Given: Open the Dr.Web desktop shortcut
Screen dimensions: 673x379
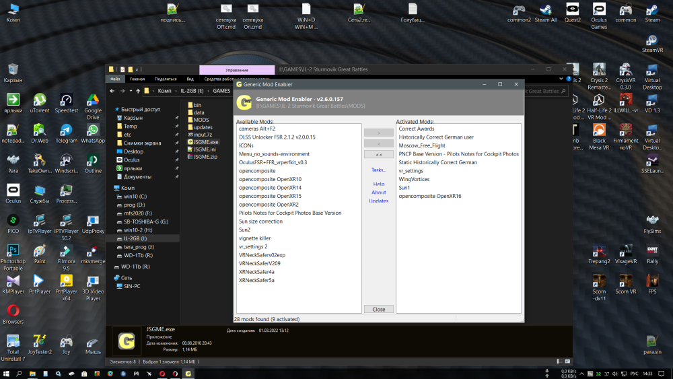Looking at the screenshot, I should 40,131.
